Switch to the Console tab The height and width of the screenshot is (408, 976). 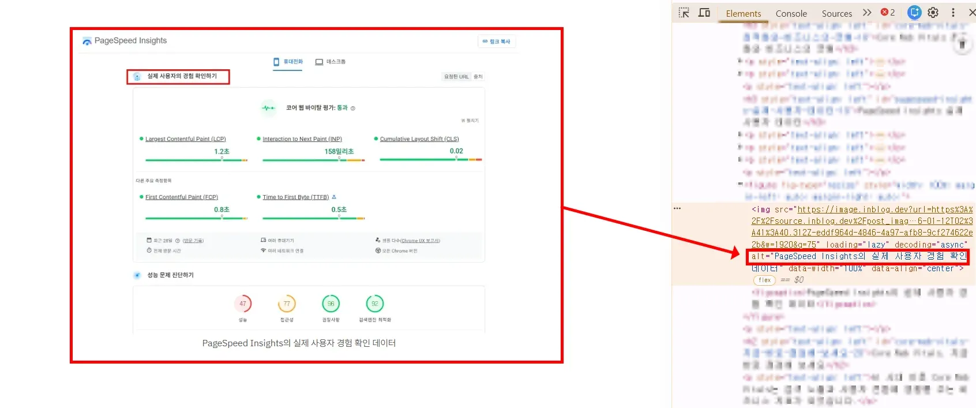(791, 13)
